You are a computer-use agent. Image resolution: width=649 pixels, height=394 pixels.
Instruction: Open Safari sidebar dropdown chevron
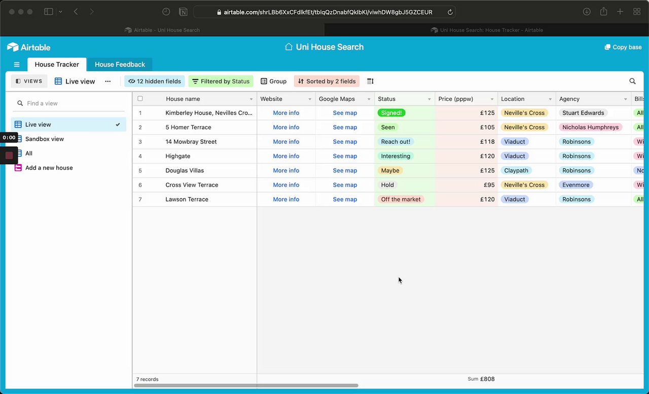(60, 12)
